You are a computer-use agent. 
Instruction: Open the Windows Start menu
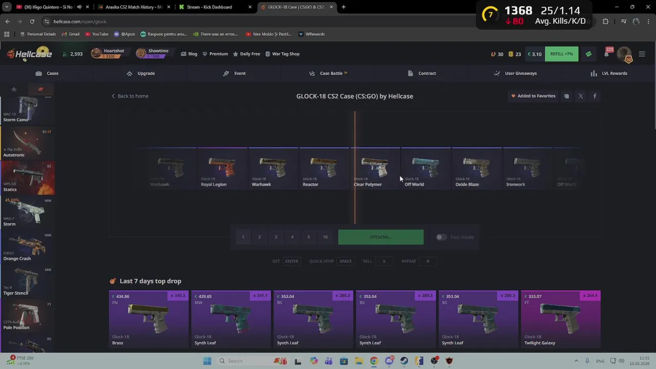click(x=207, y=361)
